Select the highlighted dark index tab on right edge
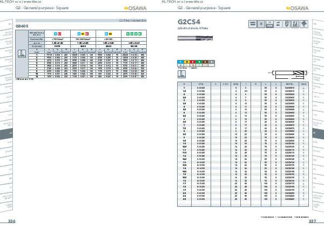Image resolution: width=324 pixels, height=229 pixels. point(318,133)
